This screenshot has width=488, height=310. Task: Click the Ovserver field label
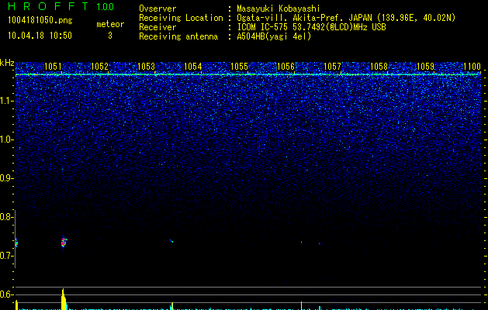pyautogui.click(x=157, y=9)
